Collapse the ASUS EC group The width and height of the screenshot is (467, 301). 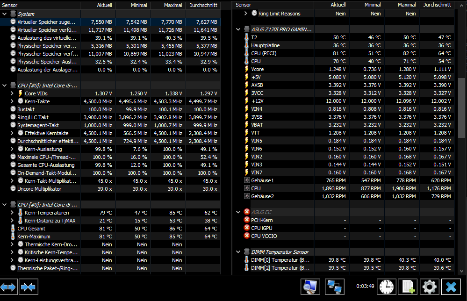coord(238,212)
